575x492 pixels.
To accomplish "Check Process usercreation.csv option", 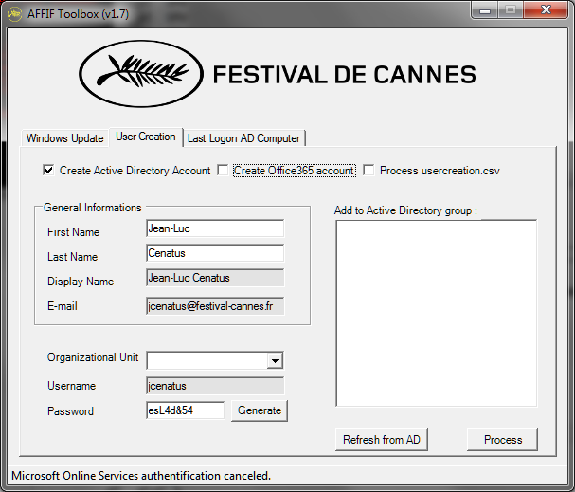I will pos(368,171).
